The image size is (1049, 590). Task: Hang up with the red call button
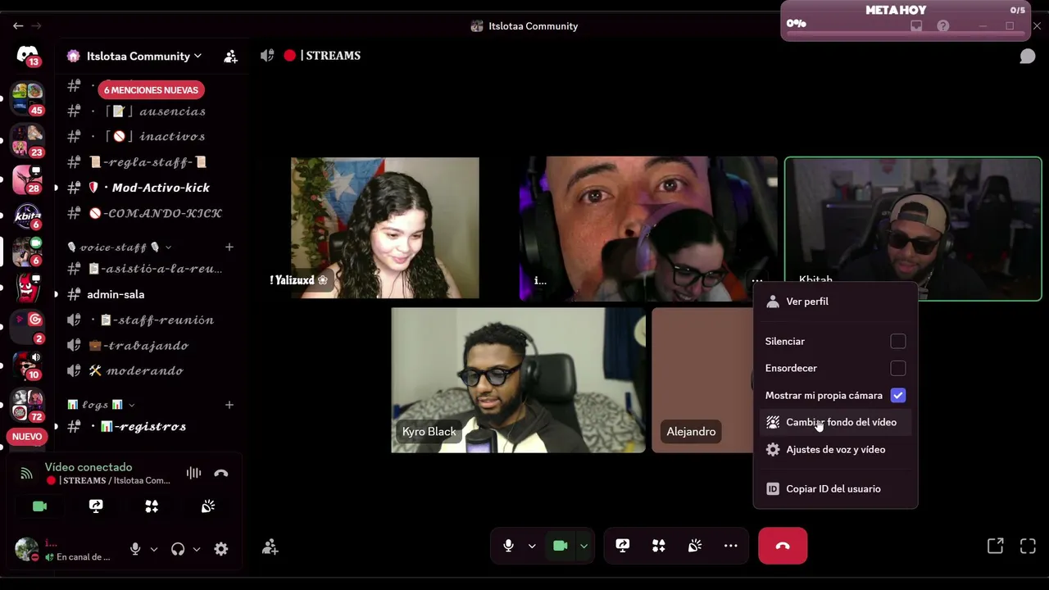coord(783,546)
